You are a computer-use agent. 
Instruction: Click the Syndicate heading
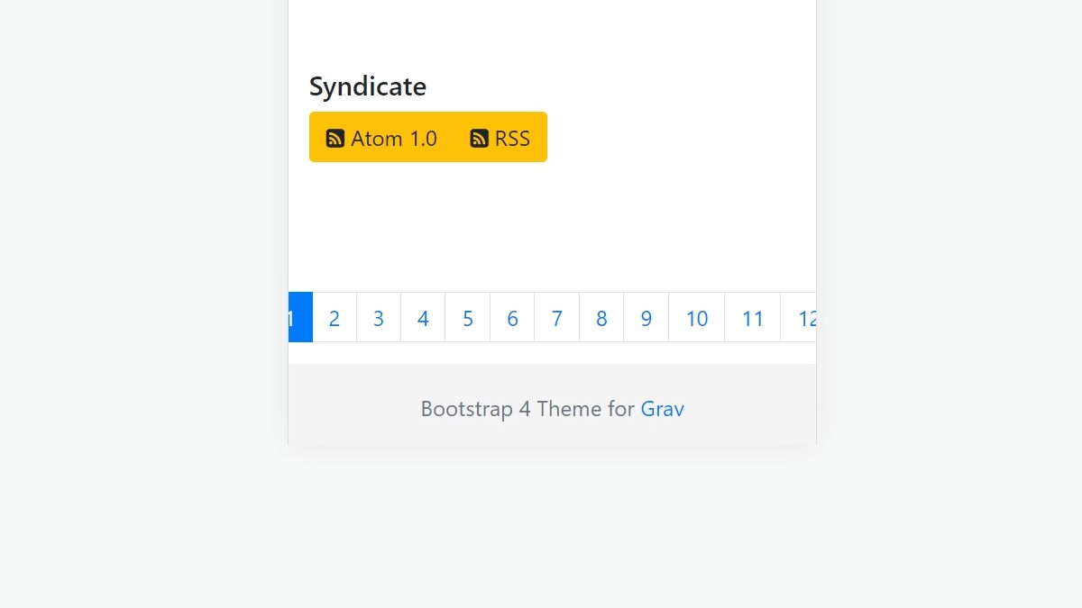pos(368,86)
